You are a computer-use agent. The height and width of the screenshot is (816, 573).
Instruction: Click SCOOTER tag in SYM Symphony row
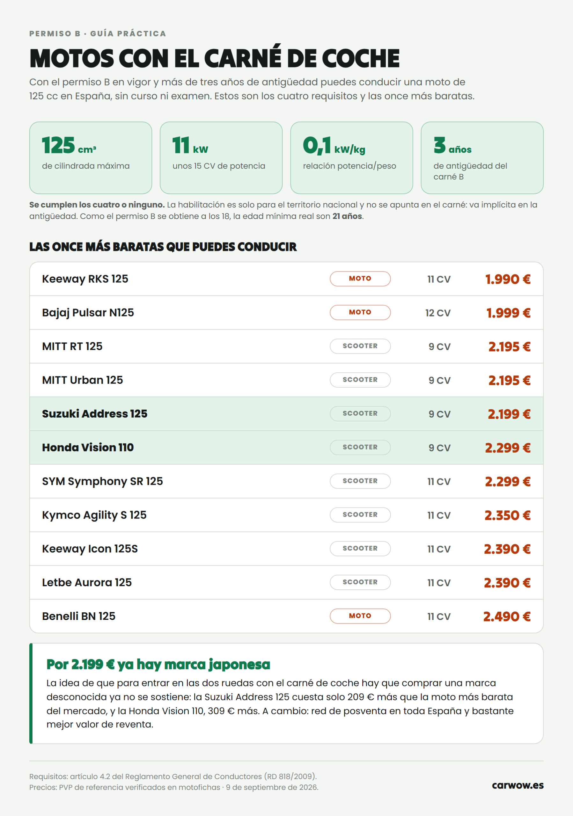[360, 481]
